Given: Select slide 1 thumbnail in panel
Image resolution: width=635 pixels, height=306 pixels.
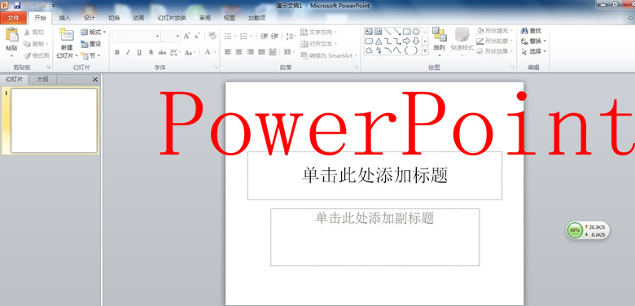Looking at the screenshot, I should [54, 120].
